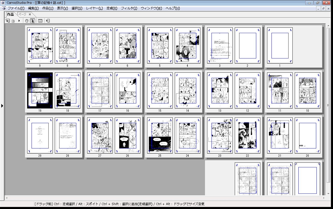Image resolution: width=333 pixels, height=209 pixels.
Task: Switch to the ページ tab
Action: 22,14
